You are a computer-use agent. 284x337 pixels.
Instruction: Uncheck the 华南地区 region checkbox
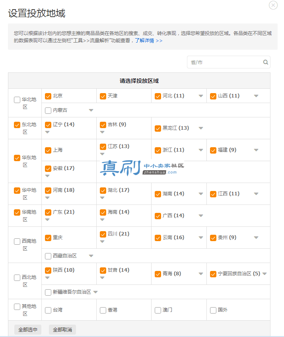tap(17, 212)
